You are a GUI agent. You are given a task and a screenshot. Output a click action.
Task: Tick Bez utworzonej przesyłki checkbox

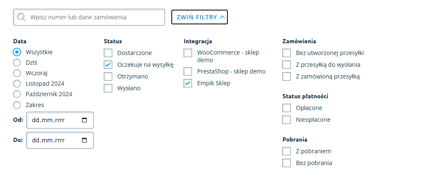(287, 53)
